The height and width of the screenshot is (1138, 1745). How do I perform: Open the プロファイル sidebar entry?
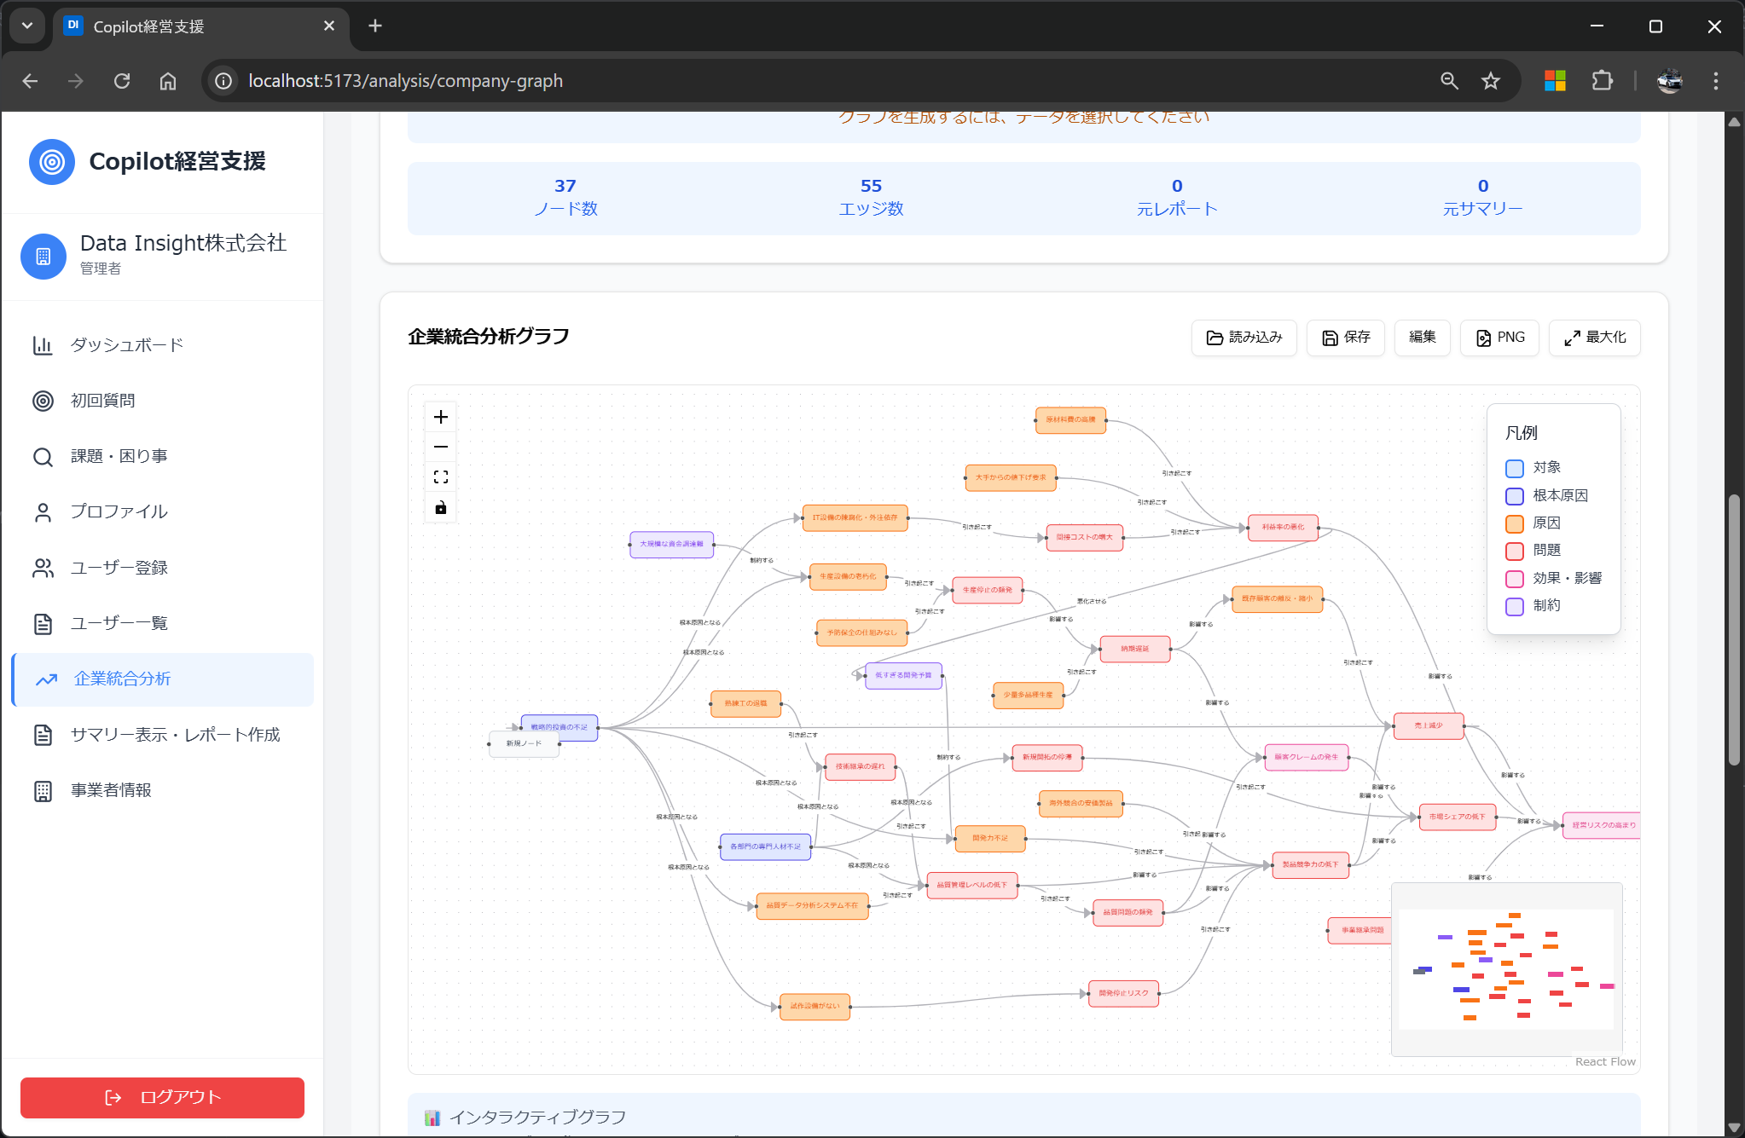coord(119,511)
